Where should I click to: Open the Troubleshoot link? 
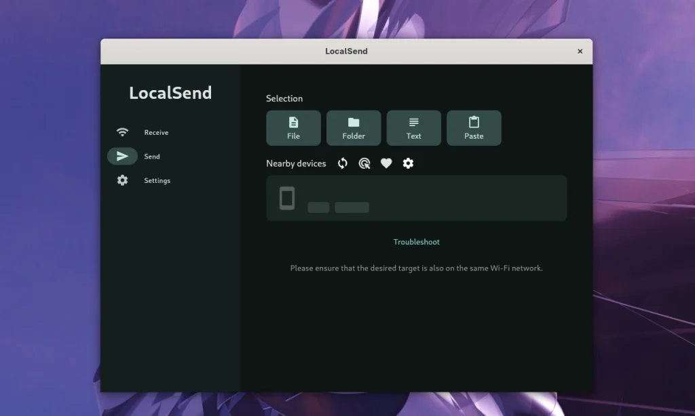point(416,241)
